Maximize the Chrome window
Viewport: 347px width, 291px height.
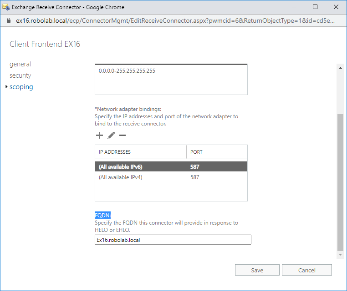click(315, 7)
